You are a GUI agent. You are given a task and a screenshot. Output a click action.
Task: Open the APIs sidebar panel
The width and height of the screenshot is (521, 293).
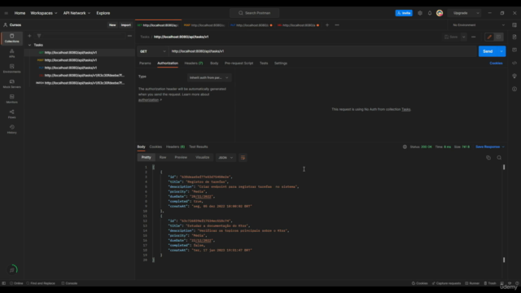(x=11, y=53)
